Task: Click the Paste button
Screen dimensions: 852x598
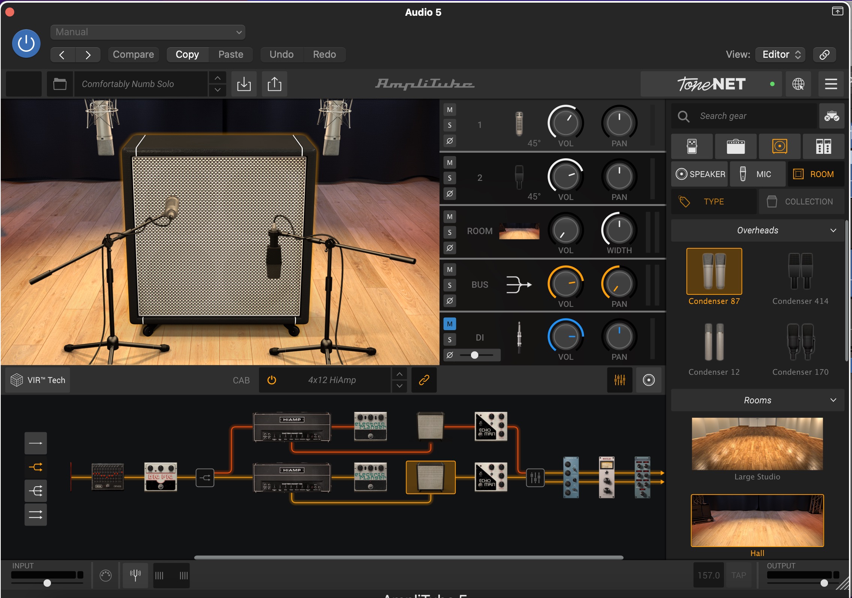Action: pos(231,55)
